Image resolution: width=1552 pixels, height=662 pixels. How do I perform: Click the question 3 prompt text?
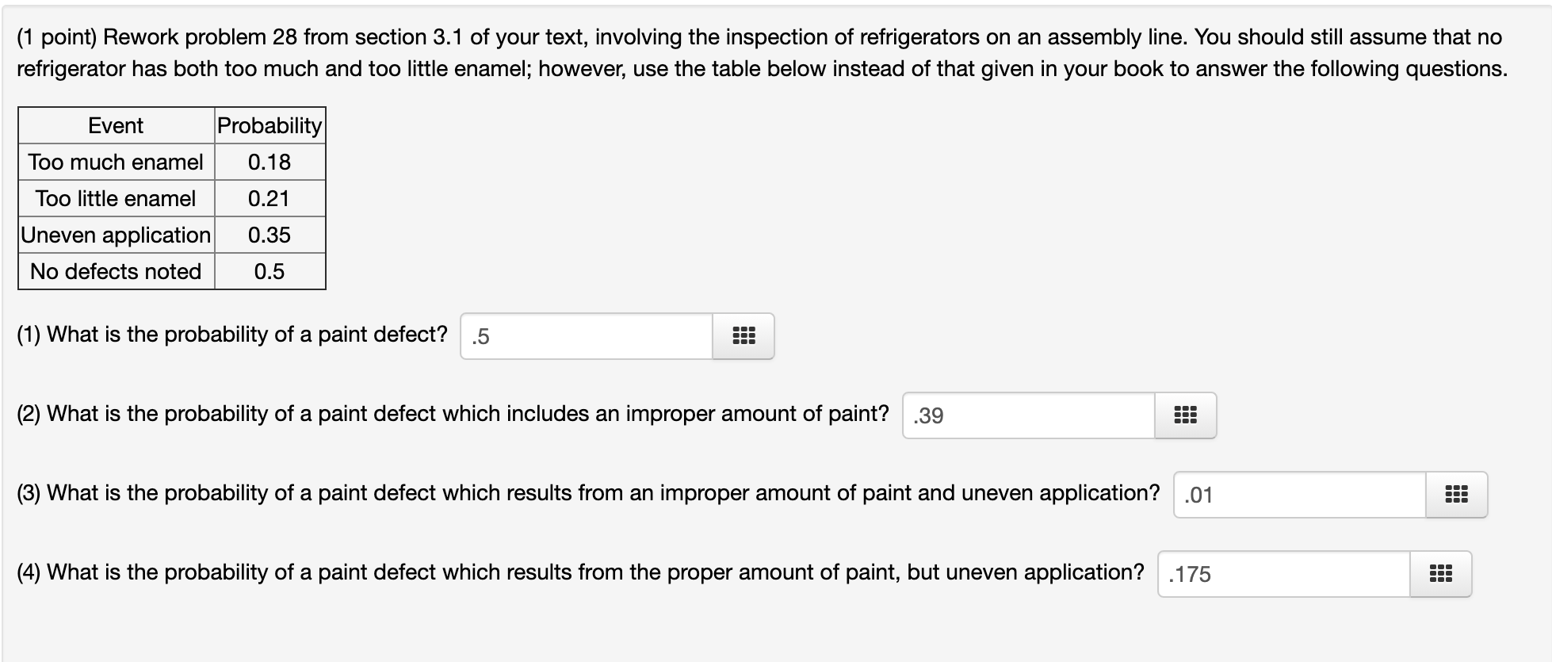pos(587,492)
